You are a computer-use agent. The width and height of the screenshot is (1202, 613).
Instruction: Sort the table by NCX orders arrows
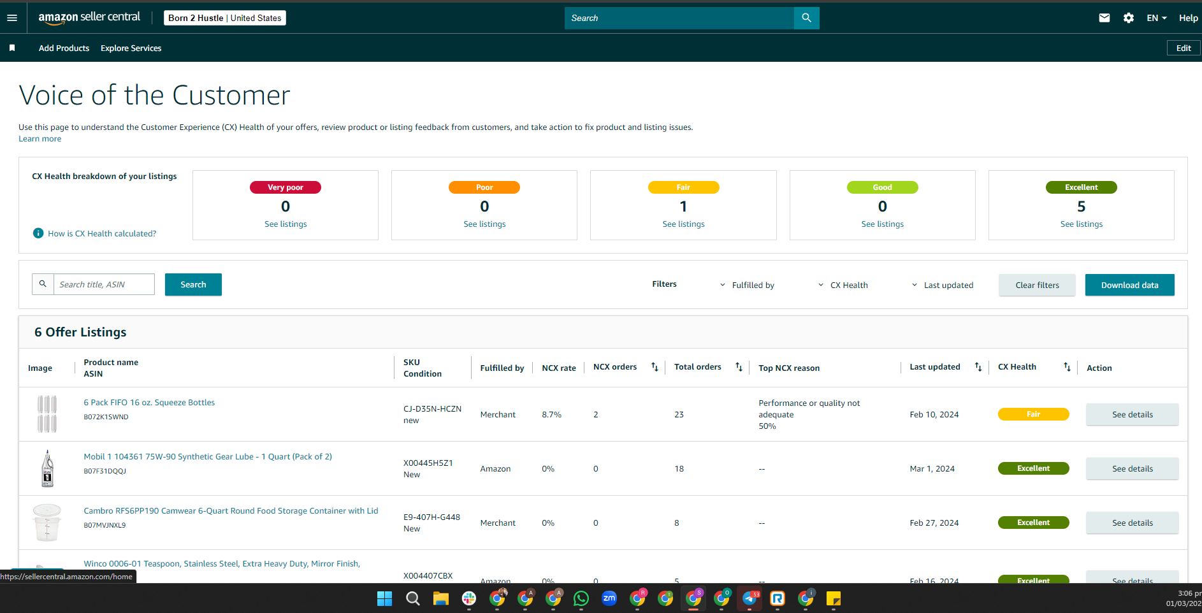655,367
